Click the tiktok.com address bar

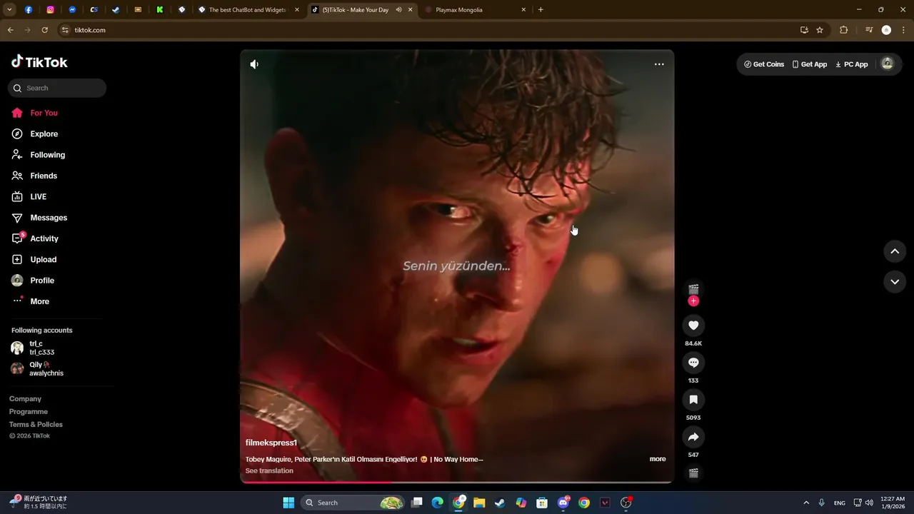(x=428, y=30)
